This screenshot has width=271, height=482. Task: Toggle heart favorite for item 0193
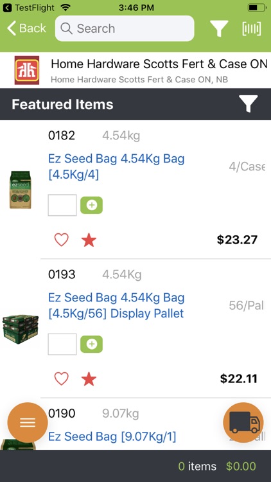point(62,379)
